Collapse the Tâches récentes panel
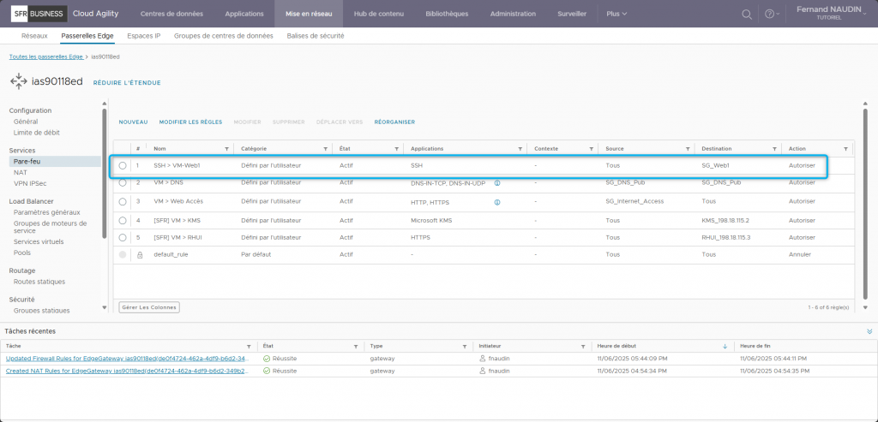 869,331
